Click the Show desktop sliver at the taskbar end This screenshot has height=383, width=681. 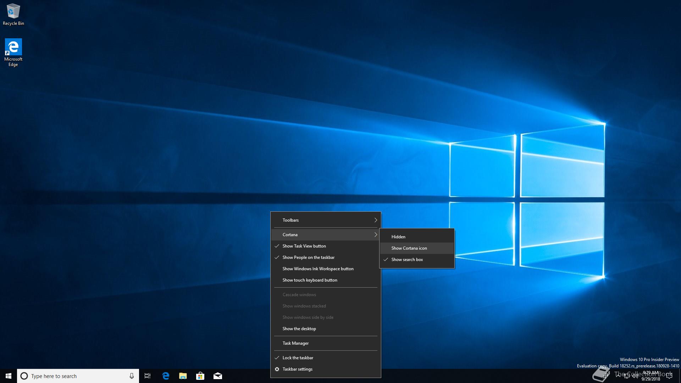[x=680, y=376]
